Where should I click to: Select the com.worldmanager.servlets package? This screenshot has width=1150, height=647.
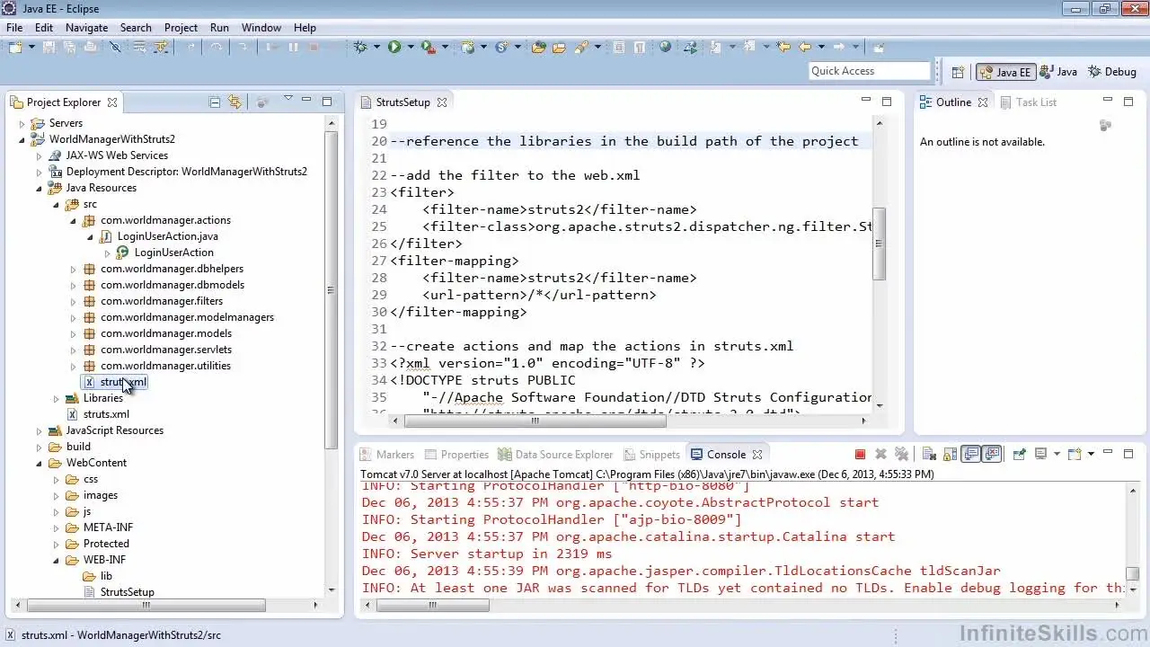click(165, 350)
